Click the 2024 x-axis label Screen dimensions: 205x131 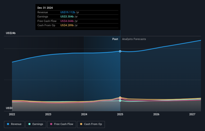(84, 114)
